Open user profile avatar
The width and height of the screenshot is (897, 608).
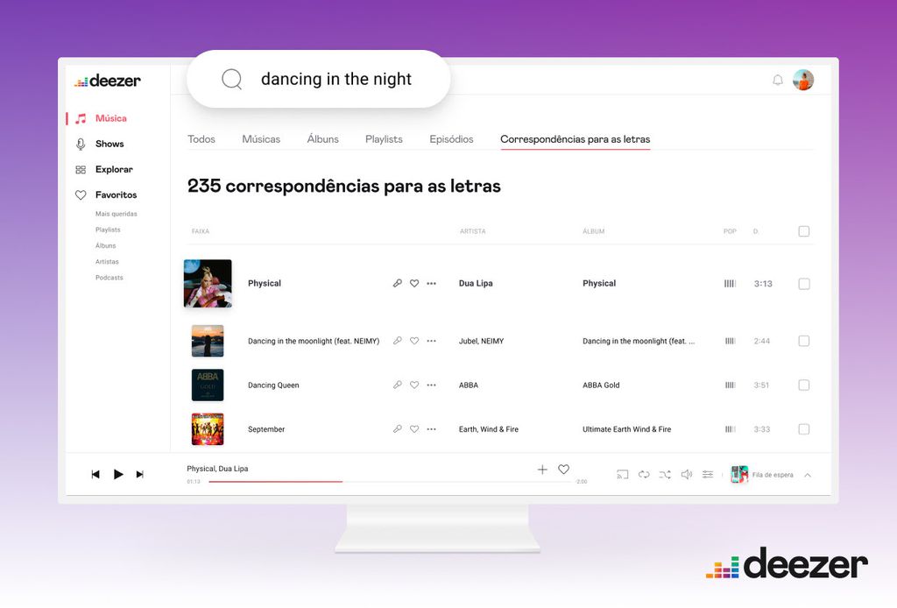tap(803, 80)
